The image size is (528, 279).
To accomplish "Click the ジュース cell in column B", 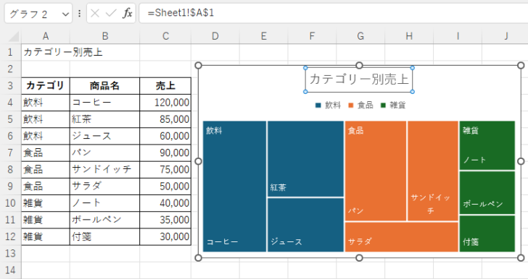I will coord(104,136).
